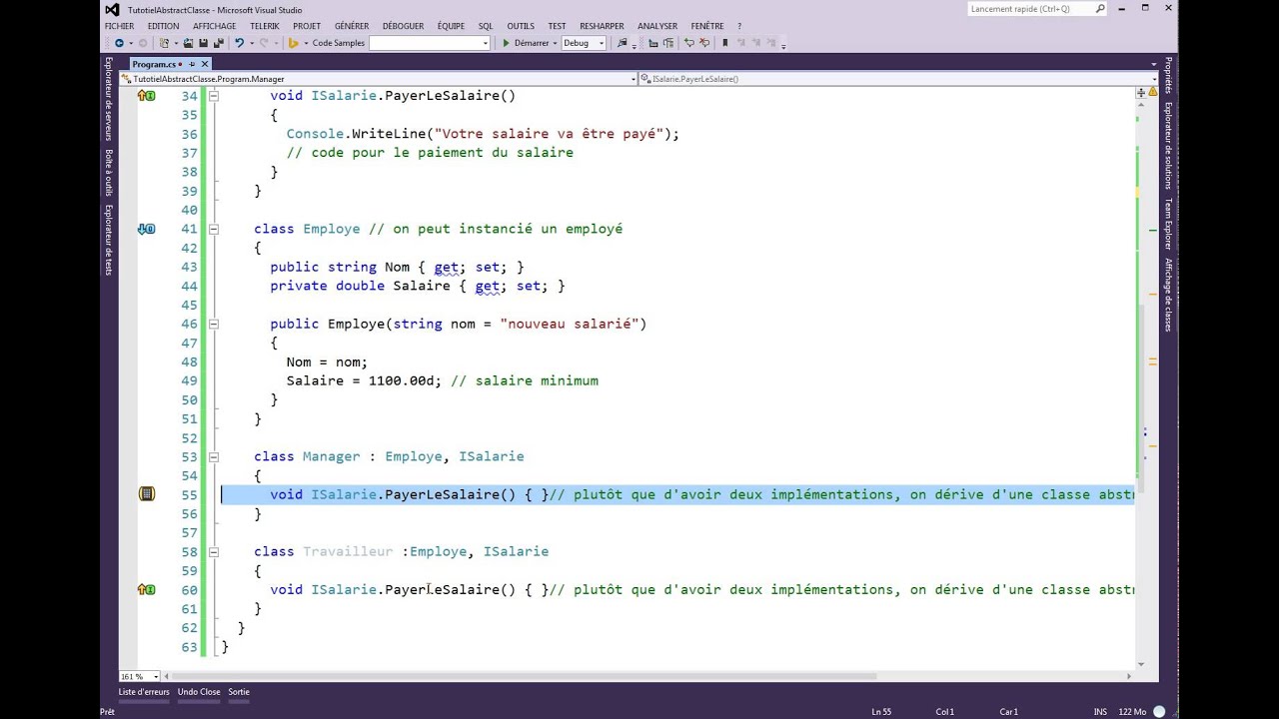1279x719 pixels.
Task: Collapse the PayerLeSalaire method at line 34
Action: tap(214, 96)
